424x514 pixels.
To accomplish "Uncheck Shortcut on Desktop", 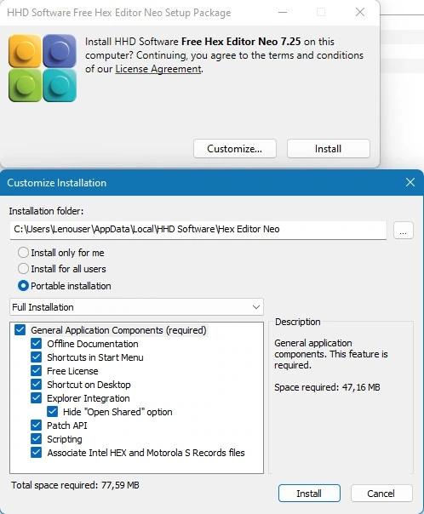I will pyautogui.click(x=36, y=384).
